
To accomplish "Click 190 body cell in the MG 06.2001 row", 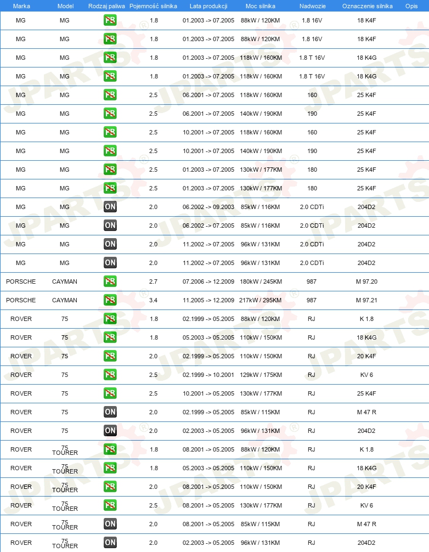I will point(312,114).
